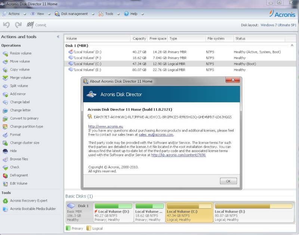Click the Check volume icon
This screenshot has width=299, height=235.
[x=5, y=167]
